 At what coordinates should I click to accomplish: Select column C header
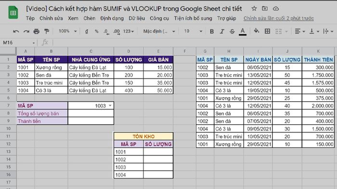[x=91, y=51]
